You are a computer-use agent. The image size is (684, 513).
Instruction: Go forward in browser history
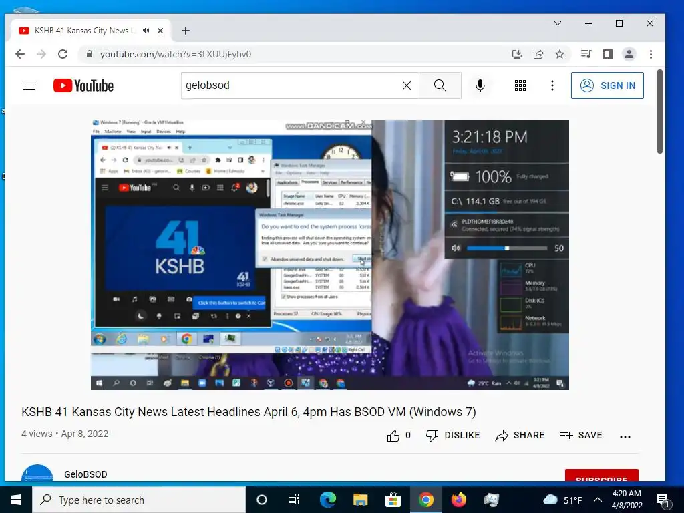click(x=41, y=54)
